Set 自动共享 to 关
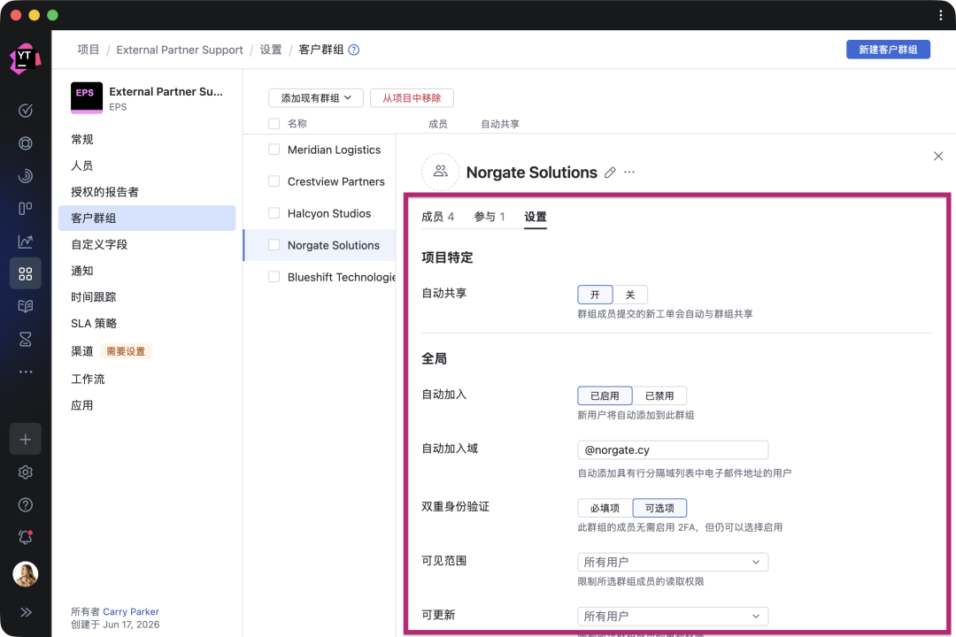The image size is (956, 637). coord(630,295)
